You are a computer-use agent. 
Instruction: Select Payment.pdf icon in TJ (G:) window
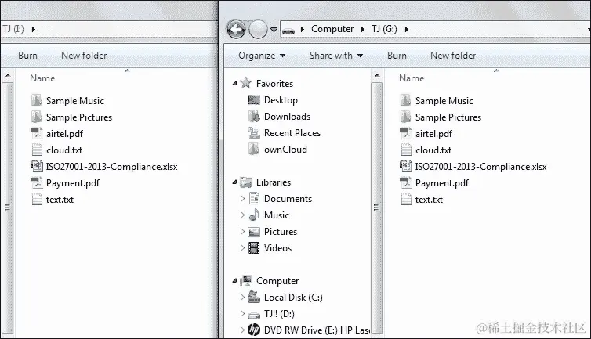[405, 182]
